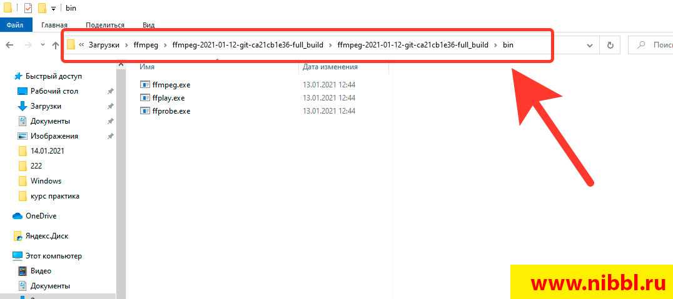Open Документы under Этот компьютер
The height and width of the screenshot is (299, 673).
click(50, 286)
